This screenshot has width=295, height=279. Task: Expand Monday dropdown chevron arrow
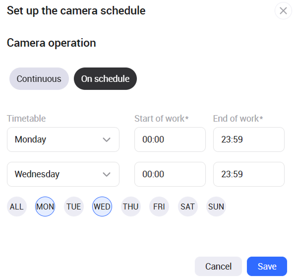(x=107, y=139)
